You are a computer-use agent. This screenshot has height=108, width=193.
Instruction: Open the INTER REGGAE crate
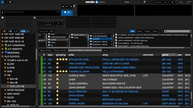16,90
